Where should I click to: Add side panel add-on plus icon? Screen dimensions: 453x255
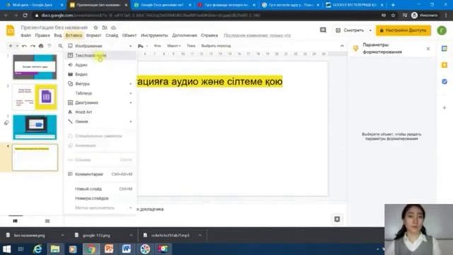(445, 108)
